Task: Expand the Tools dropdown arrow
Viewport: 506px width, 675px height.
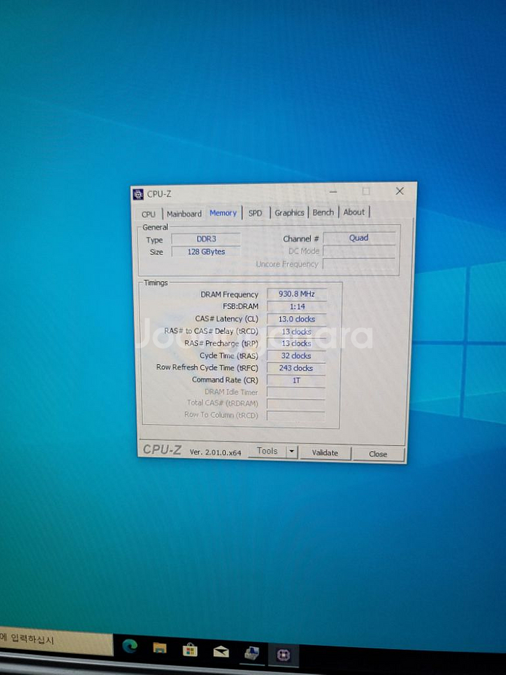Action: 291,452
